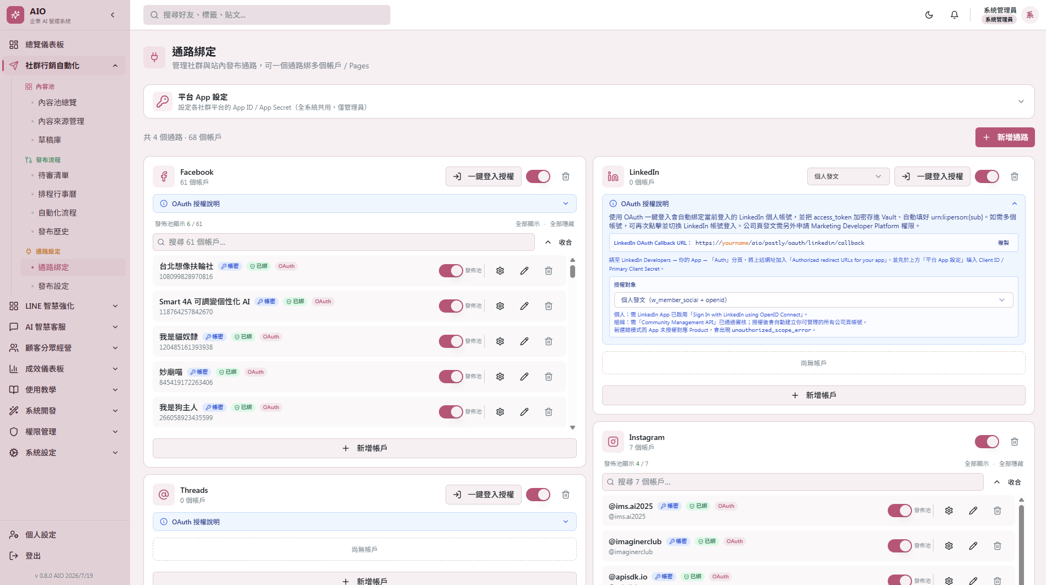Open 總覽儀表板 in sidebar
Viewport: 1046px width, 585px height.
coord(64,45)
